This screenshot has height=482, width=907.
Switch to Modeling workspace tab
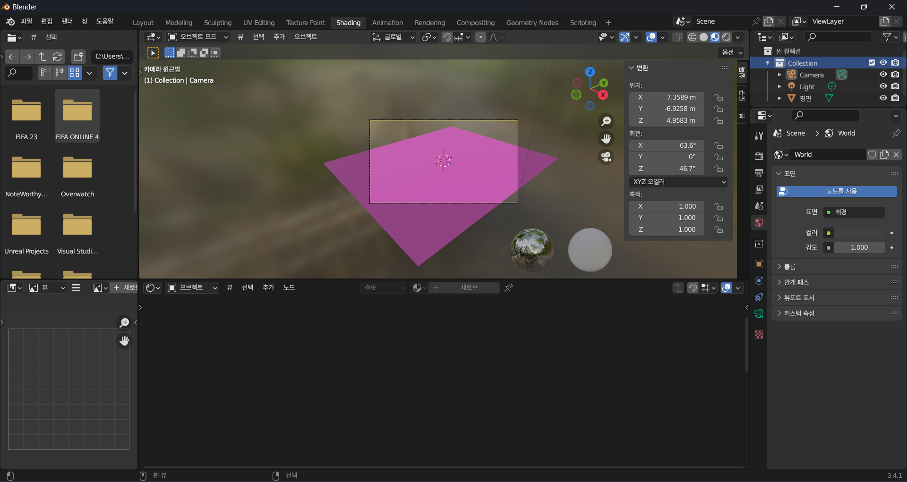coord(179,23)
